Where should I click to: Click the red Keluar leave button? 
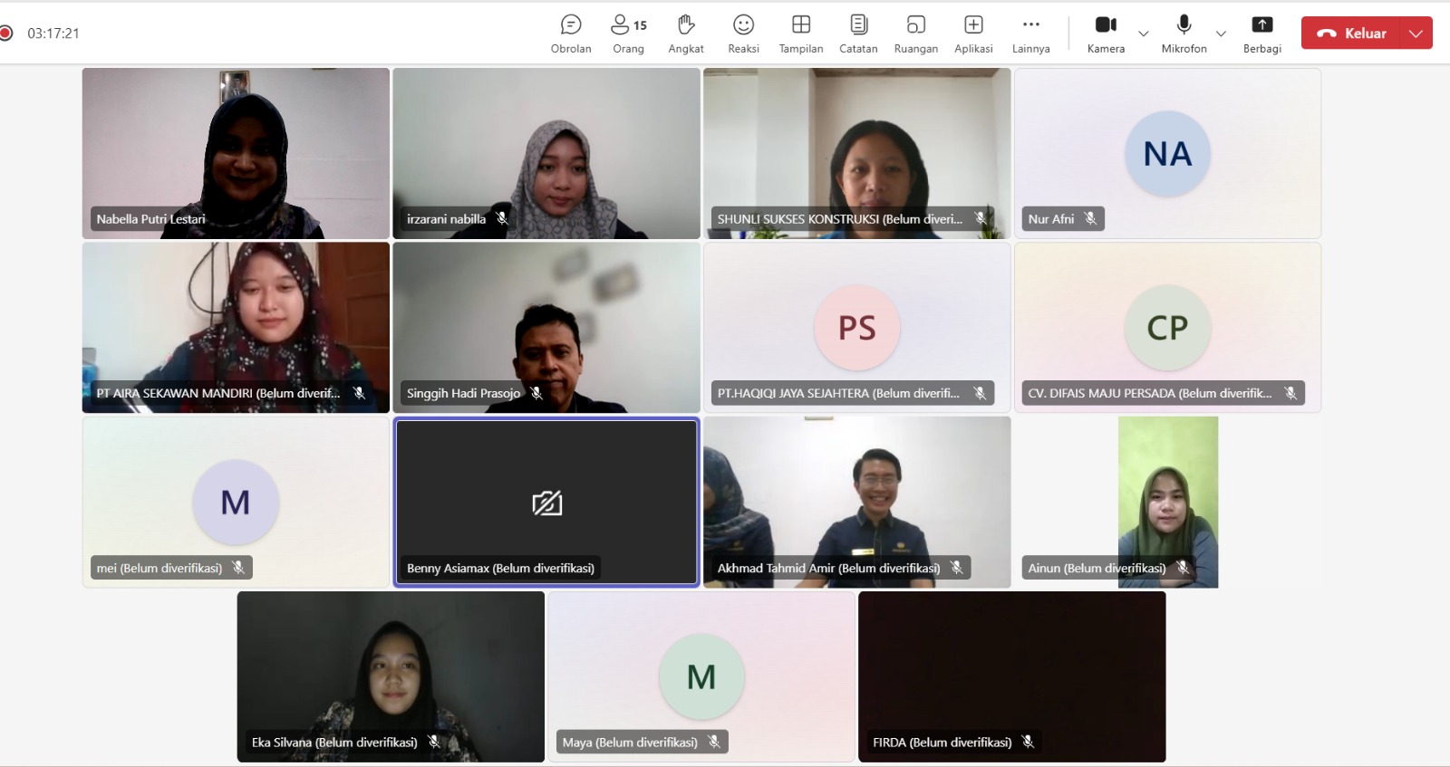pyautogui.click(x=1352, y=34)
